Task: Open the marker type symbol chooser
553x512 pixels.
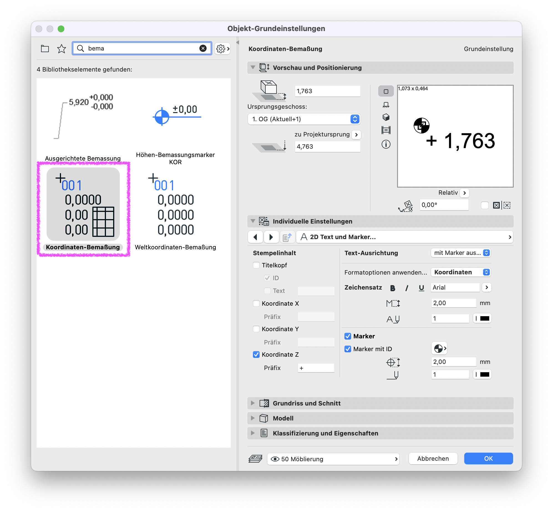Action: point(440,348)
